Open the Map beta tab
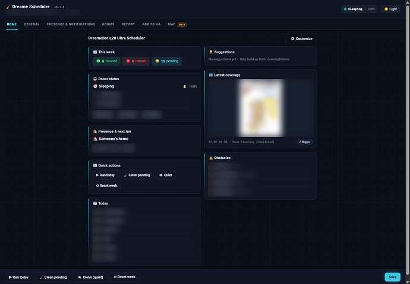Viewport: 410px width, 284px height. pyautogui.click(x=177, y=24)
